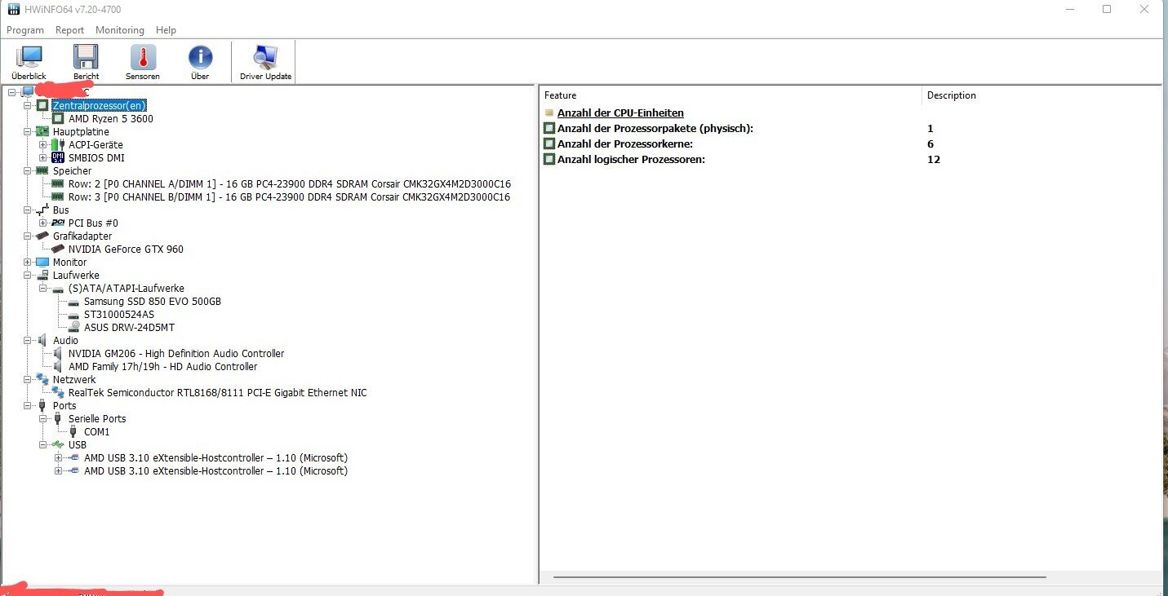Open the Program menu
1168x596 pixels.
click(25, 30)
